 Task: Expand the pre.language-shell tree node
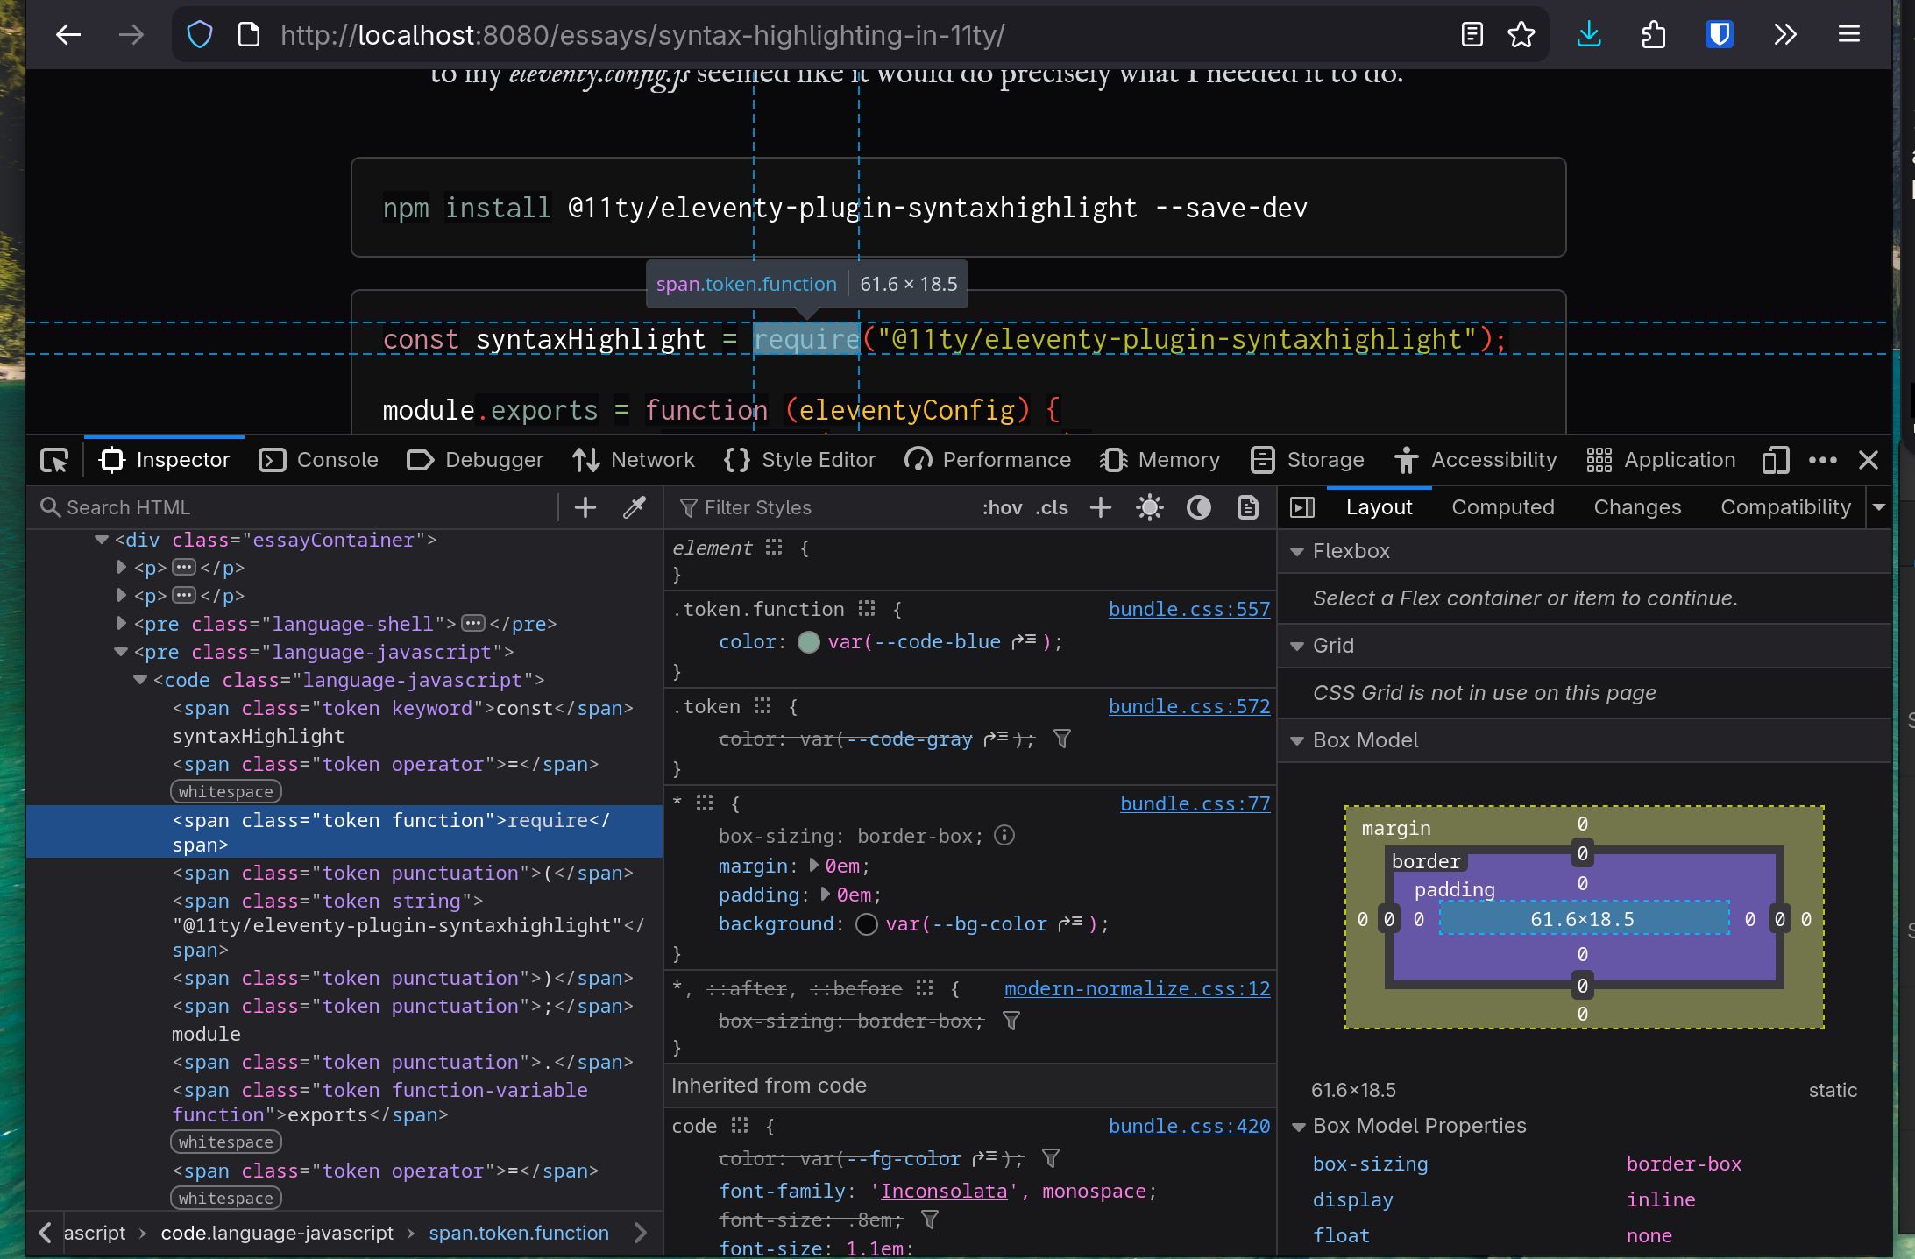point(120,624)
